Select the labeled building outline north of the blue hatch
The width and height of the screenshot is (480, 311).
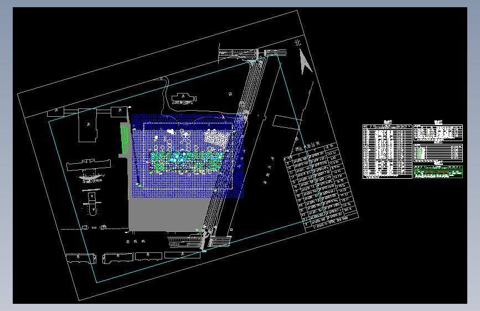[184, 99]
